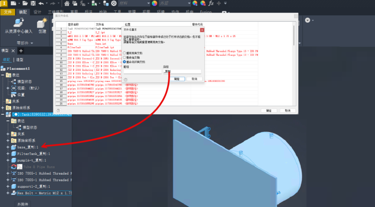The width and height of the screenshot is (375, 207).
Task: Switch to the Assemble ribbon tab
Action: point(23,12)
